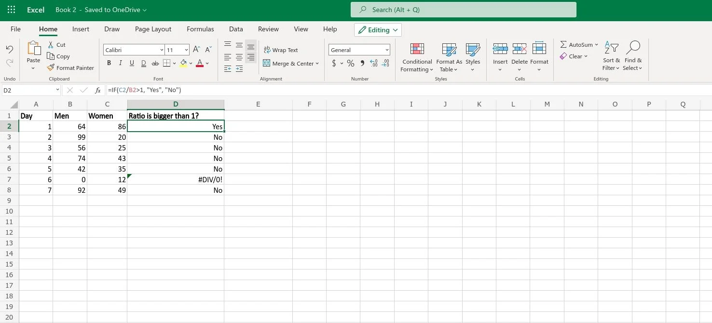The width and height of the screenshot is (712, 323).
Task: Decrease font size with smaller A icon
Action: (208, 50)
